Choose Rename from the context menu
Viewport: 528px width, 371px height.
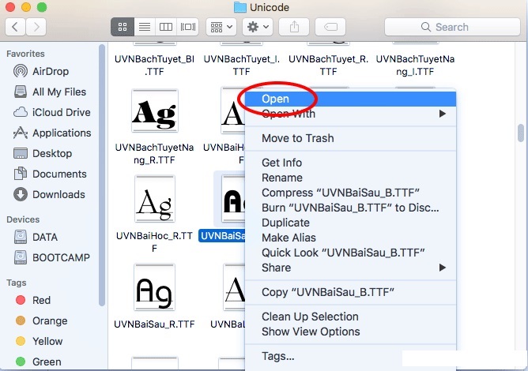point(350,178)
